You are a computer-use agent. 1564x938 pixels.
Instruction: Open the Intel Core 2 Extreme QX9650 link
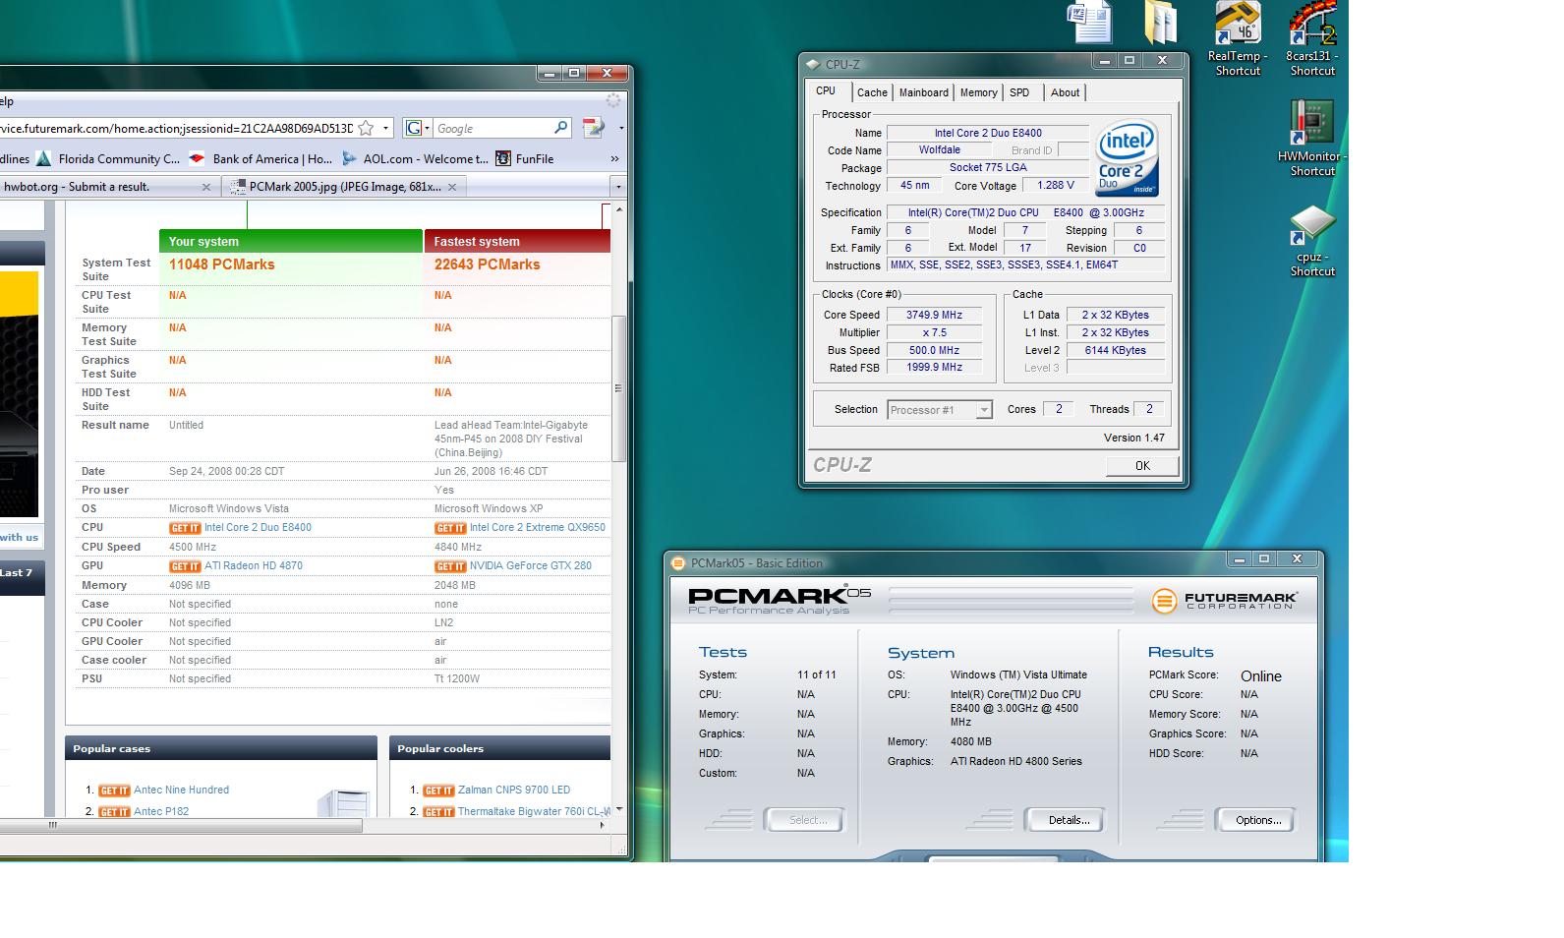538,528
